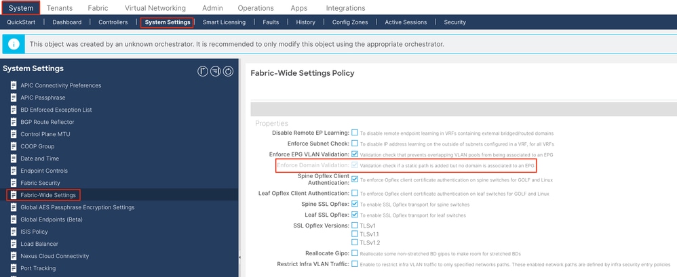
Task: Collapse the System Settings navigation pane
Action: pyautogui.click(x=240, y=257)
